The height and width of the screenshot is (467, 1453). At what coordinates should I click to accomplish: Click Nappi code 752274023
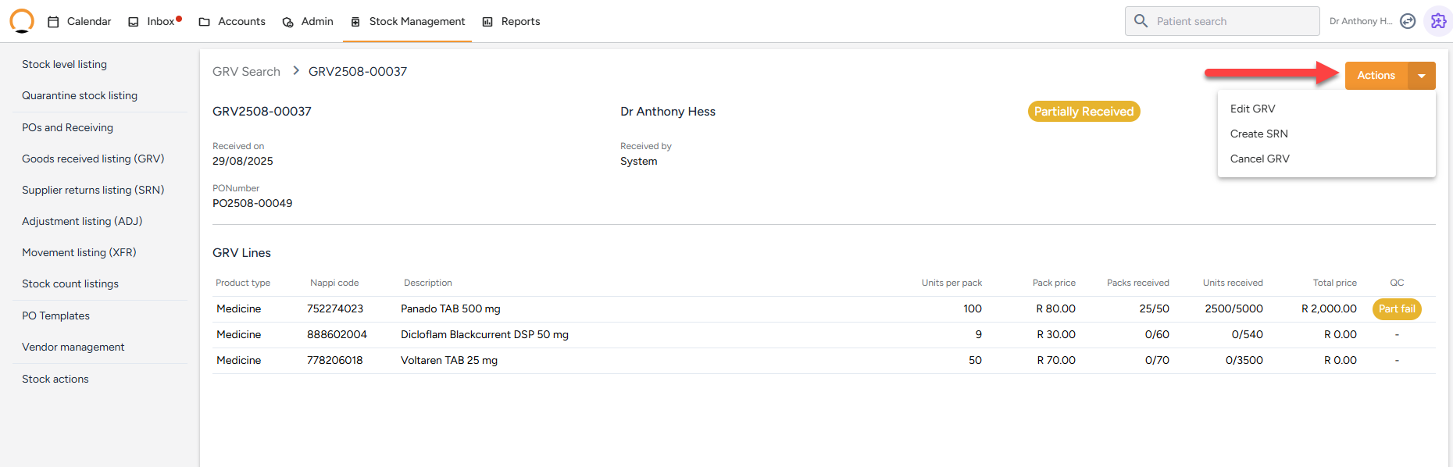(335, 308)
